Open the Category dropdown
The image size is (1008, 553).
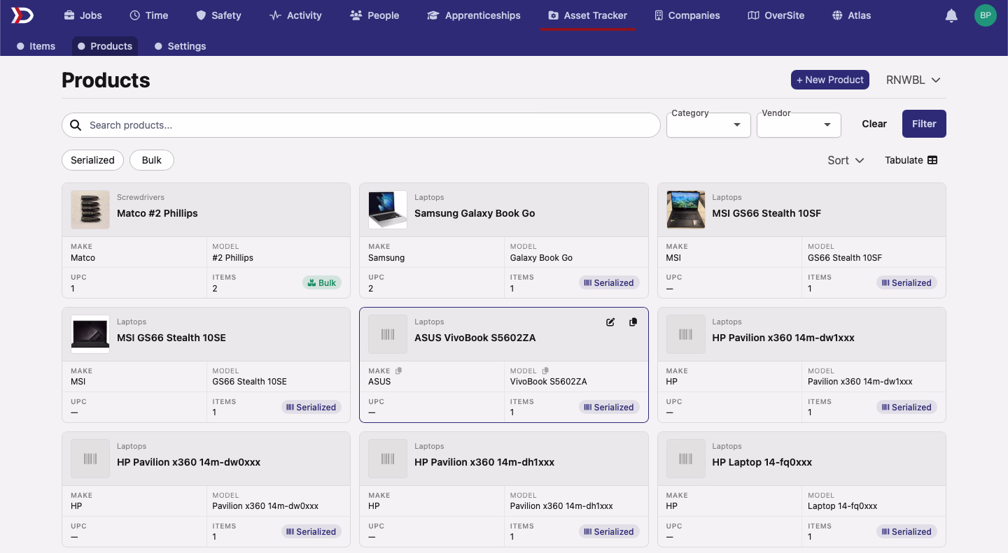click(708, 124)
